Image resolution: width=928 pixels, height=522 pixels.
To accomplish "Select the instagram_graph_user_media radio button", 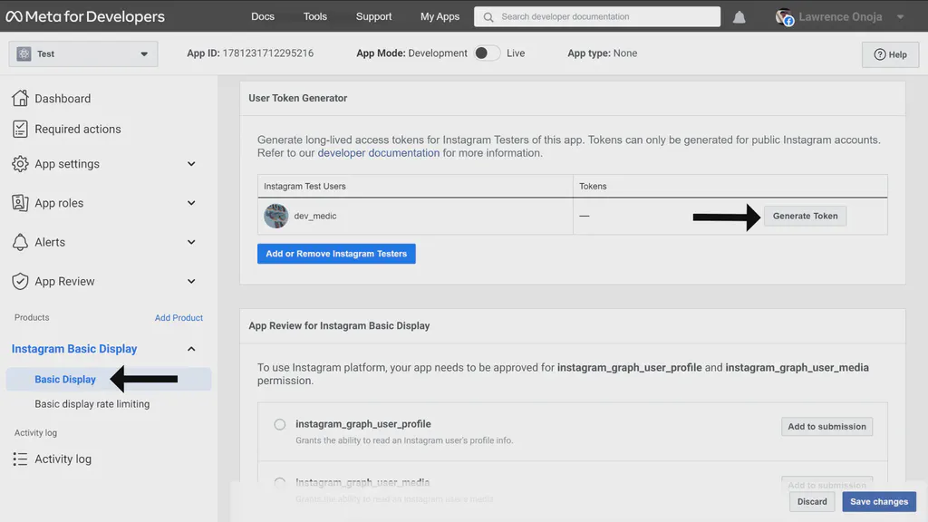I will click(x=279, y=482).
